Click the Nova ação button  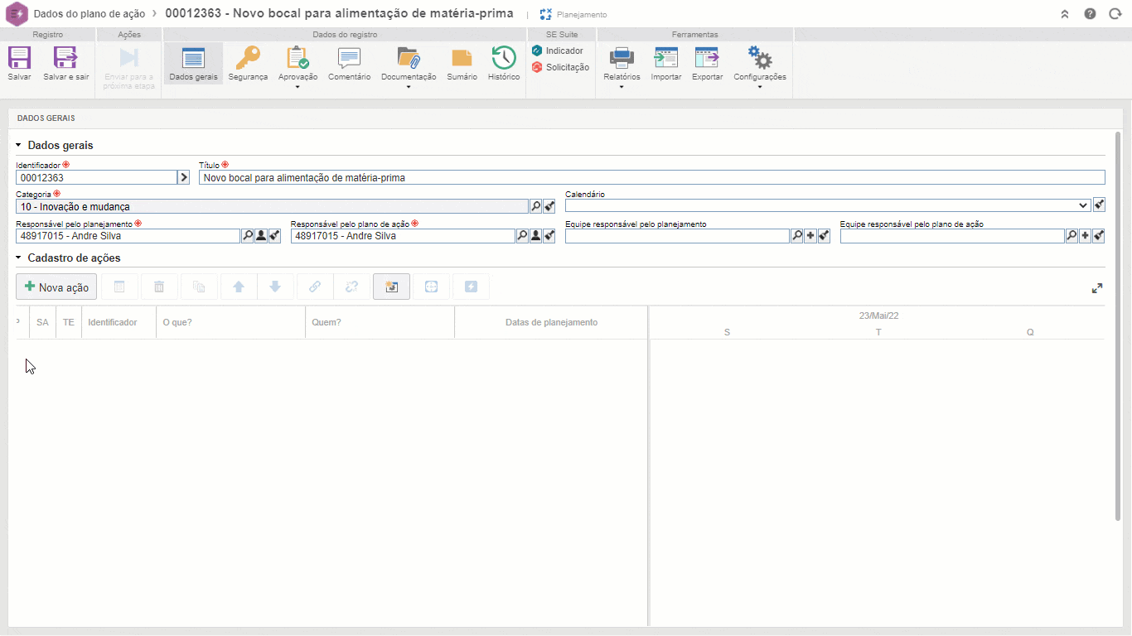pos(56,287)
